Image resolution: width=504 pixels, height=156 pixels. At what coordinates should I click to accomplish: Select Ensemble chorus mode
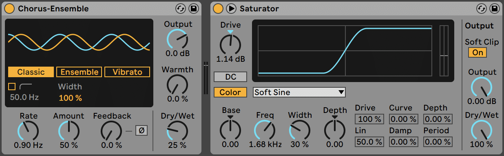[x=79, y=72]
